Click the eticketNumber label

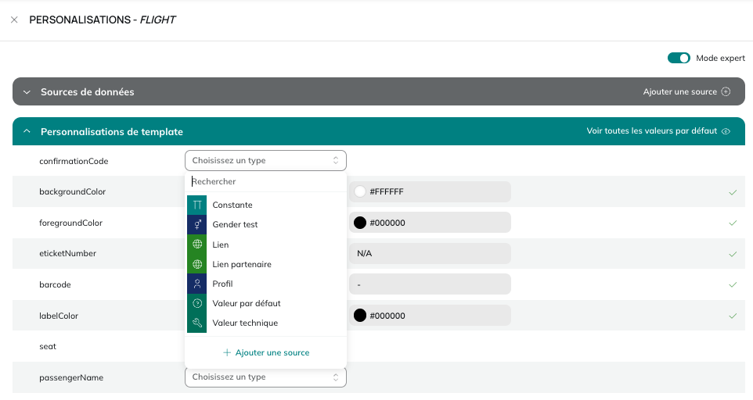68,253
